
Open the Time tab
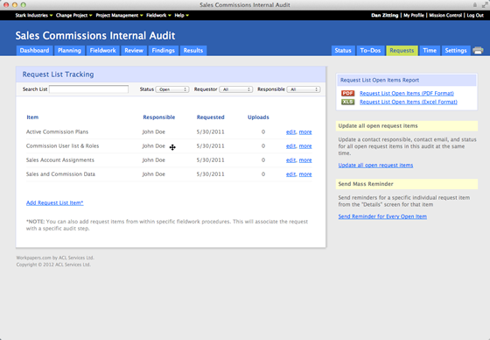click(430, 51)
